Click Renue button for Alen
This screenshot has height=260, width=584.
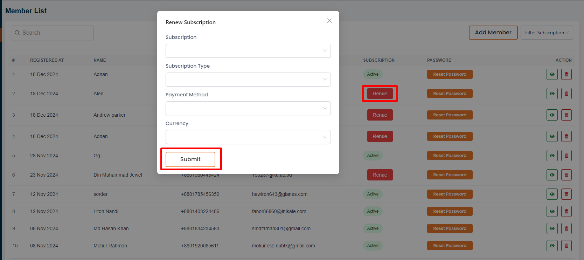[x=380, y=94]
